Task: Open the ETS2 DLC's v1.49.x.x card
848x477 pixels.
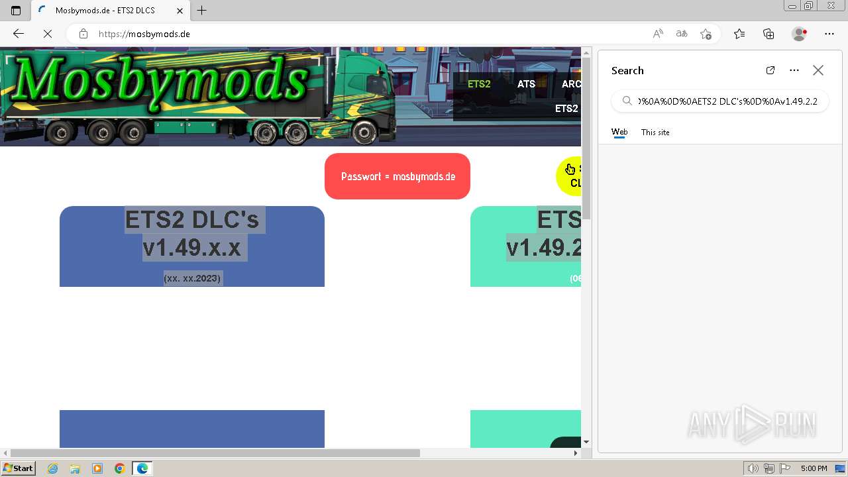Action: tap(192, 246)
